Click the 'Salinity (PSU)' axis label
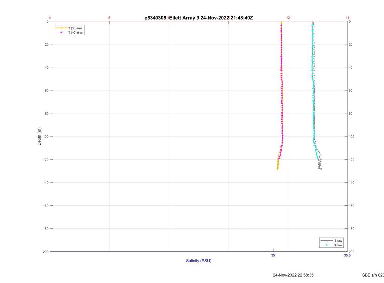Screen dimensions: 384x283 (x=199, y=261)
